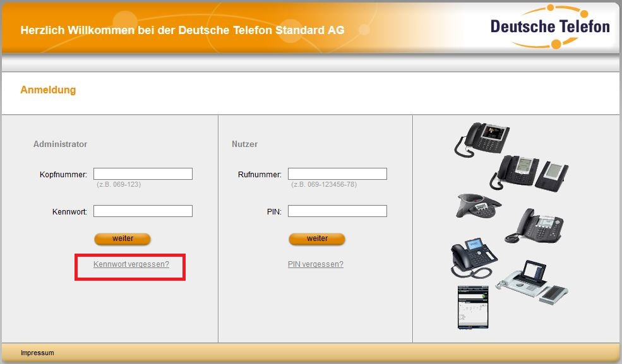This screenshot has width=622, height=364.
Task: Click the hint text z.B. 069-123456-78
Action: (324, 185)
